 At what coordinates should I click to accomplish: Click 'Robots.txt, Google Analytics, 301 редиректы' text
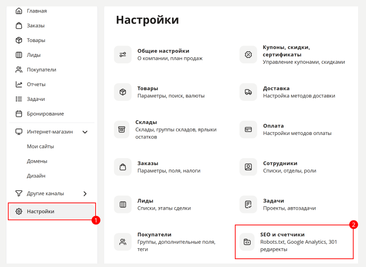tap(299, 246)
